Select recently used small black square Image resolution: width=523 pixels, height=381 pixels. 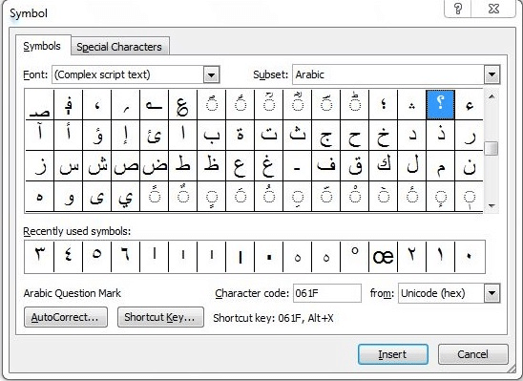tap(268, 256)
